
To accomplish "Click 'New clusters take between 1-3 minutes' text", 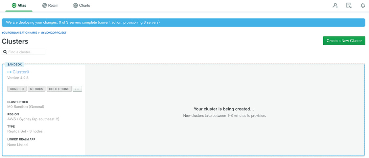I will click(224, 116).
